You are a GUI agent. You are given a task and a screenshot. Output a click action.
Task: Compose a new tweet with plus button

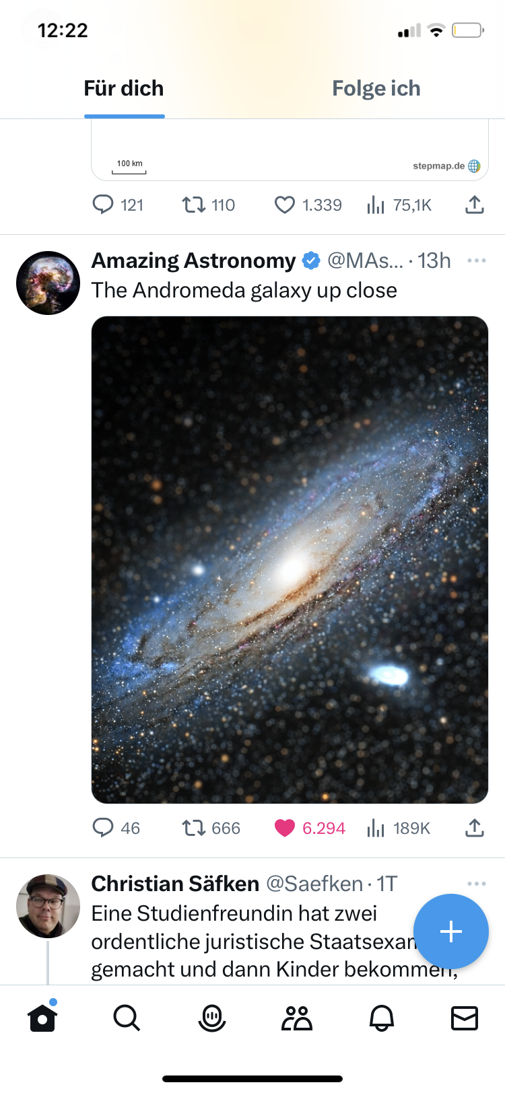pyautogui.click(x=451, y=931)
